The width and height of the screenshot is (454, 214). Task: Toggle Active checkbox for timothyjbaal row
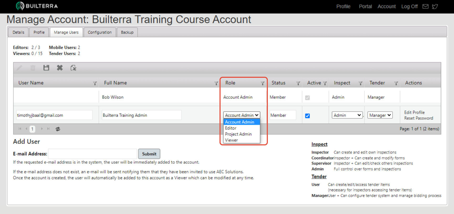[307, 116]
